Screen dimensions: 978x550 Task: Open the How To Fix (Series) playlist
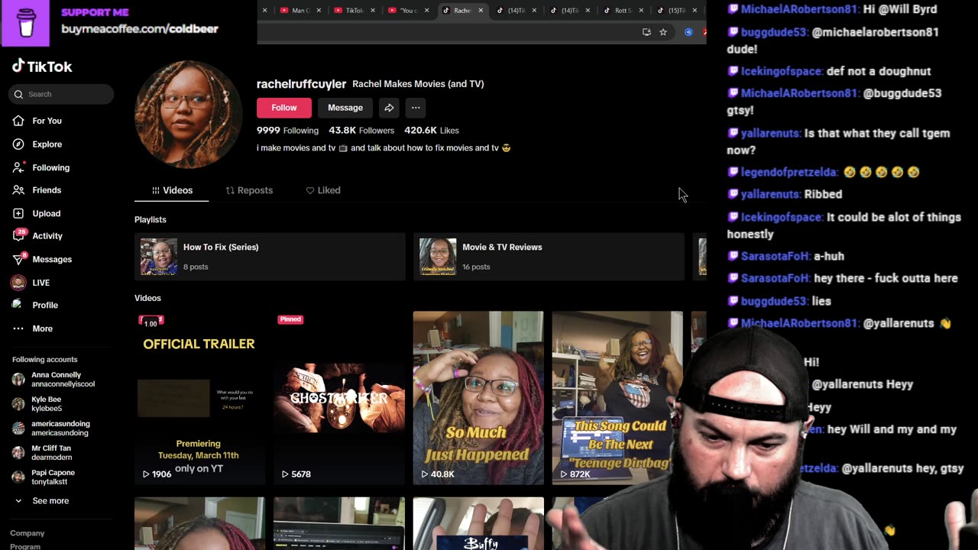click(270, 257)
